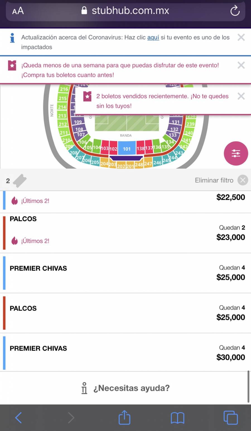This screenshot has height=431, width=251.
Task: Tap the ticket quantity icon
Action: tap(20, 181)
